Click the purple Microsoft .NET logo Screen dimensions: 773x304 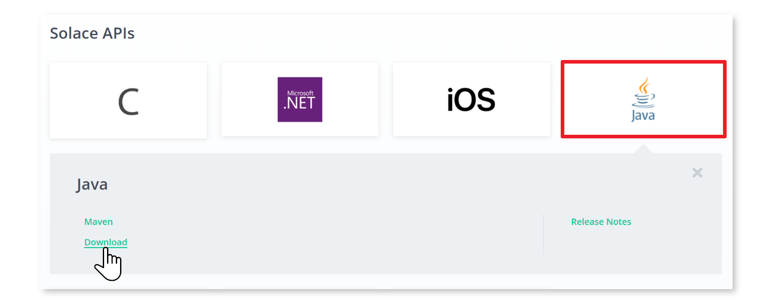[300, 100]
